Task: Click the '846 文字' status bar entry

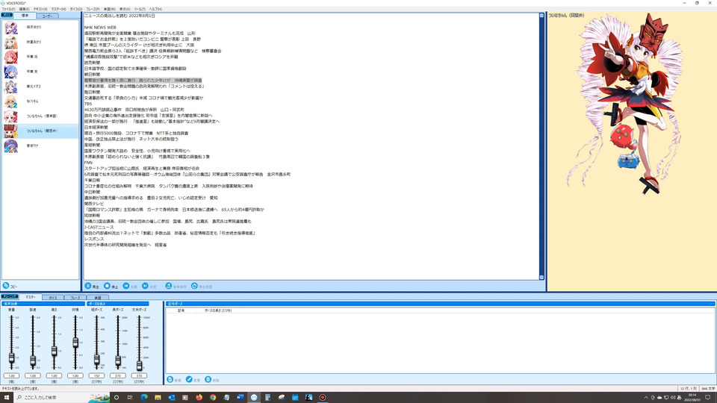Action: click(708, 389)
